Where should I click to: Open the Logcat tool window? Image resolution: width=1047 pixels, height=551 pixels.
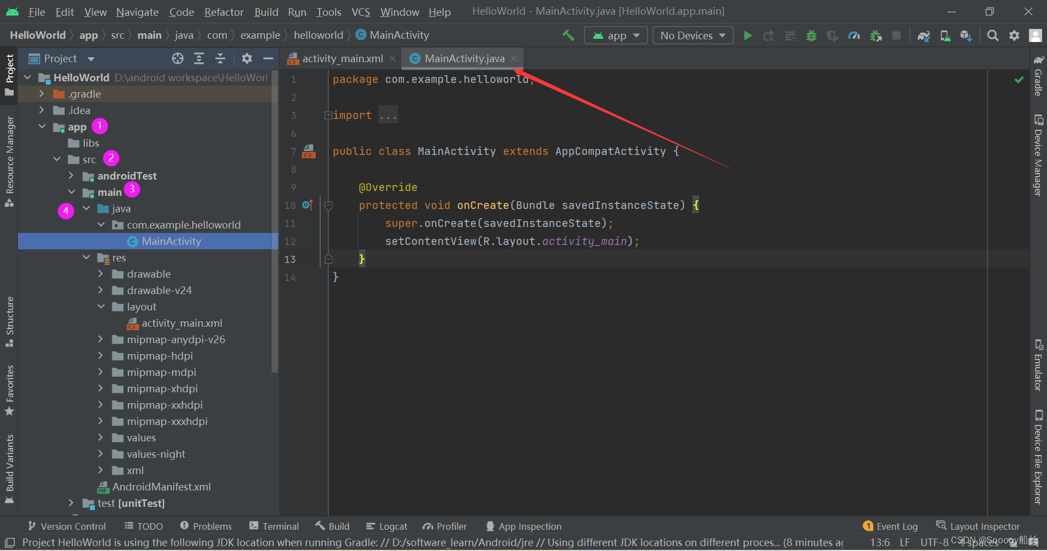click(387, 526)
